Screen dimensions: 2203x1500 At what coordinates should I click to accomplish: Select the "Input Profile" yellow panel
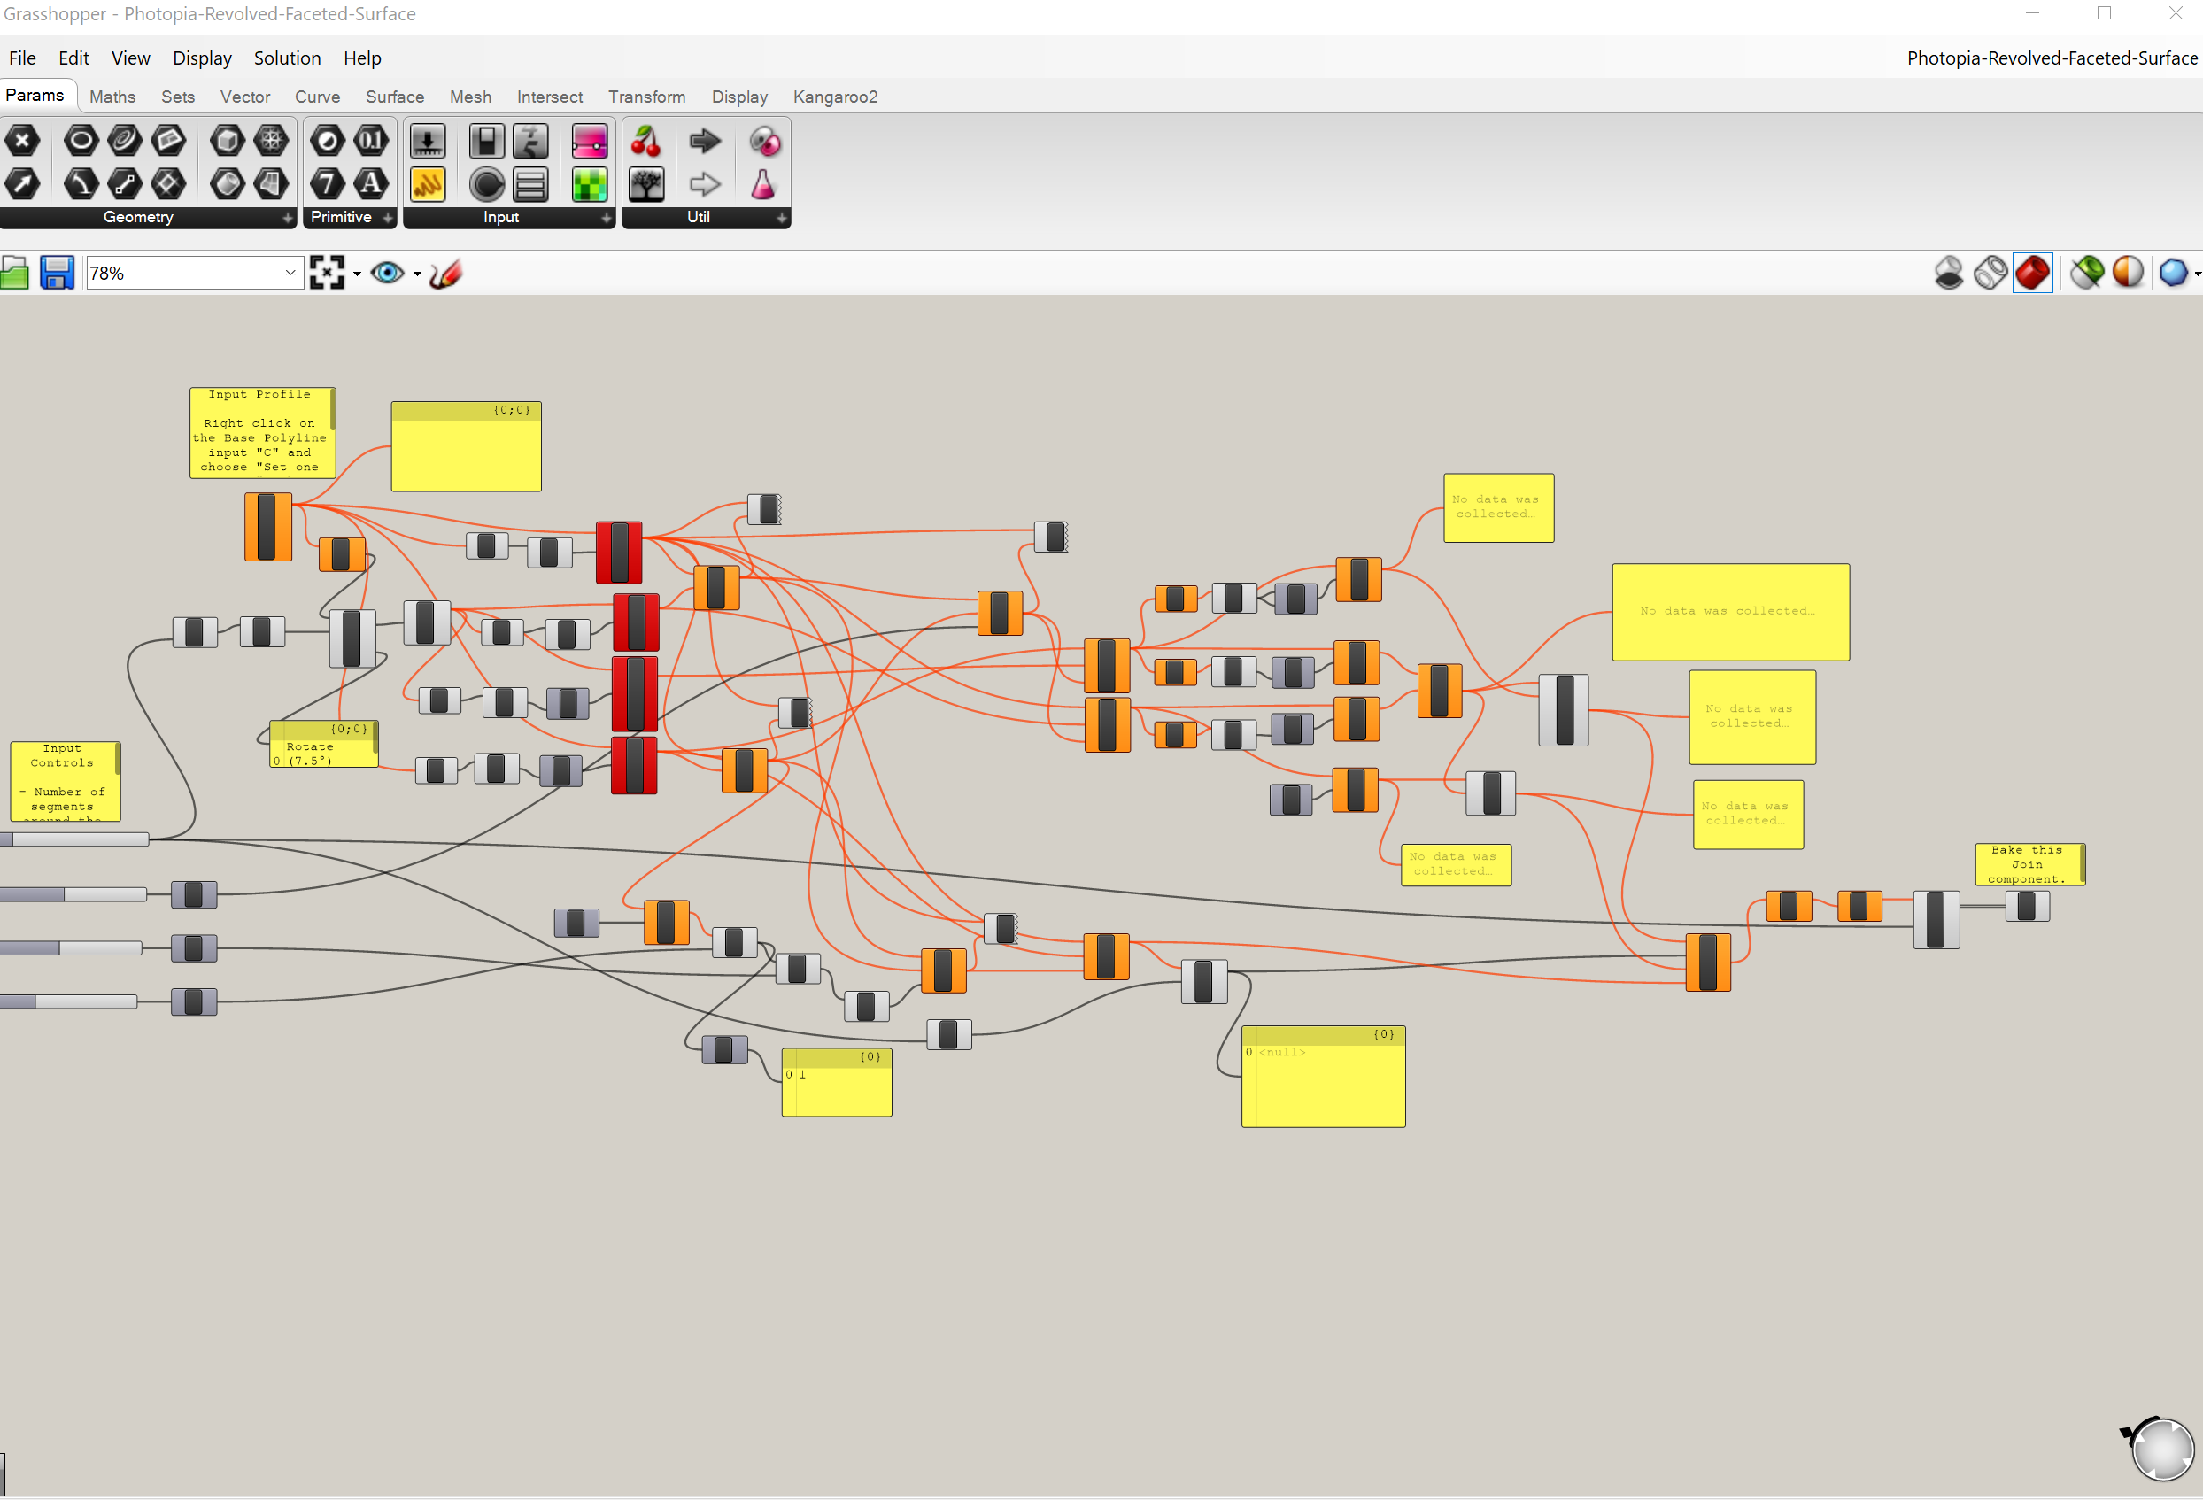pos(261,432)
